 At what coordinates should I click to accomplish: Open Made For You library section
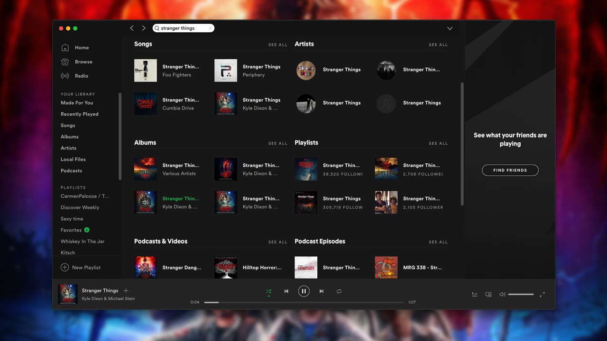[77, 103]
